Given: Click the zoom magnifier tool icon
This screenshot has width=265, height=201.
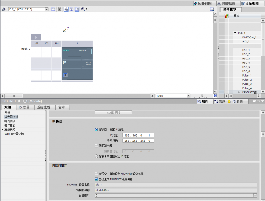Looking at the screenshot, I should tap(83, 9).
